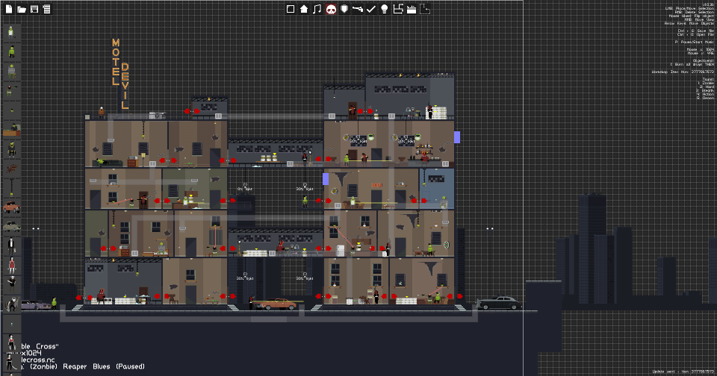
Task: Pick the scythe-wielding reaper in the palette
Action: tap(11, 304)
